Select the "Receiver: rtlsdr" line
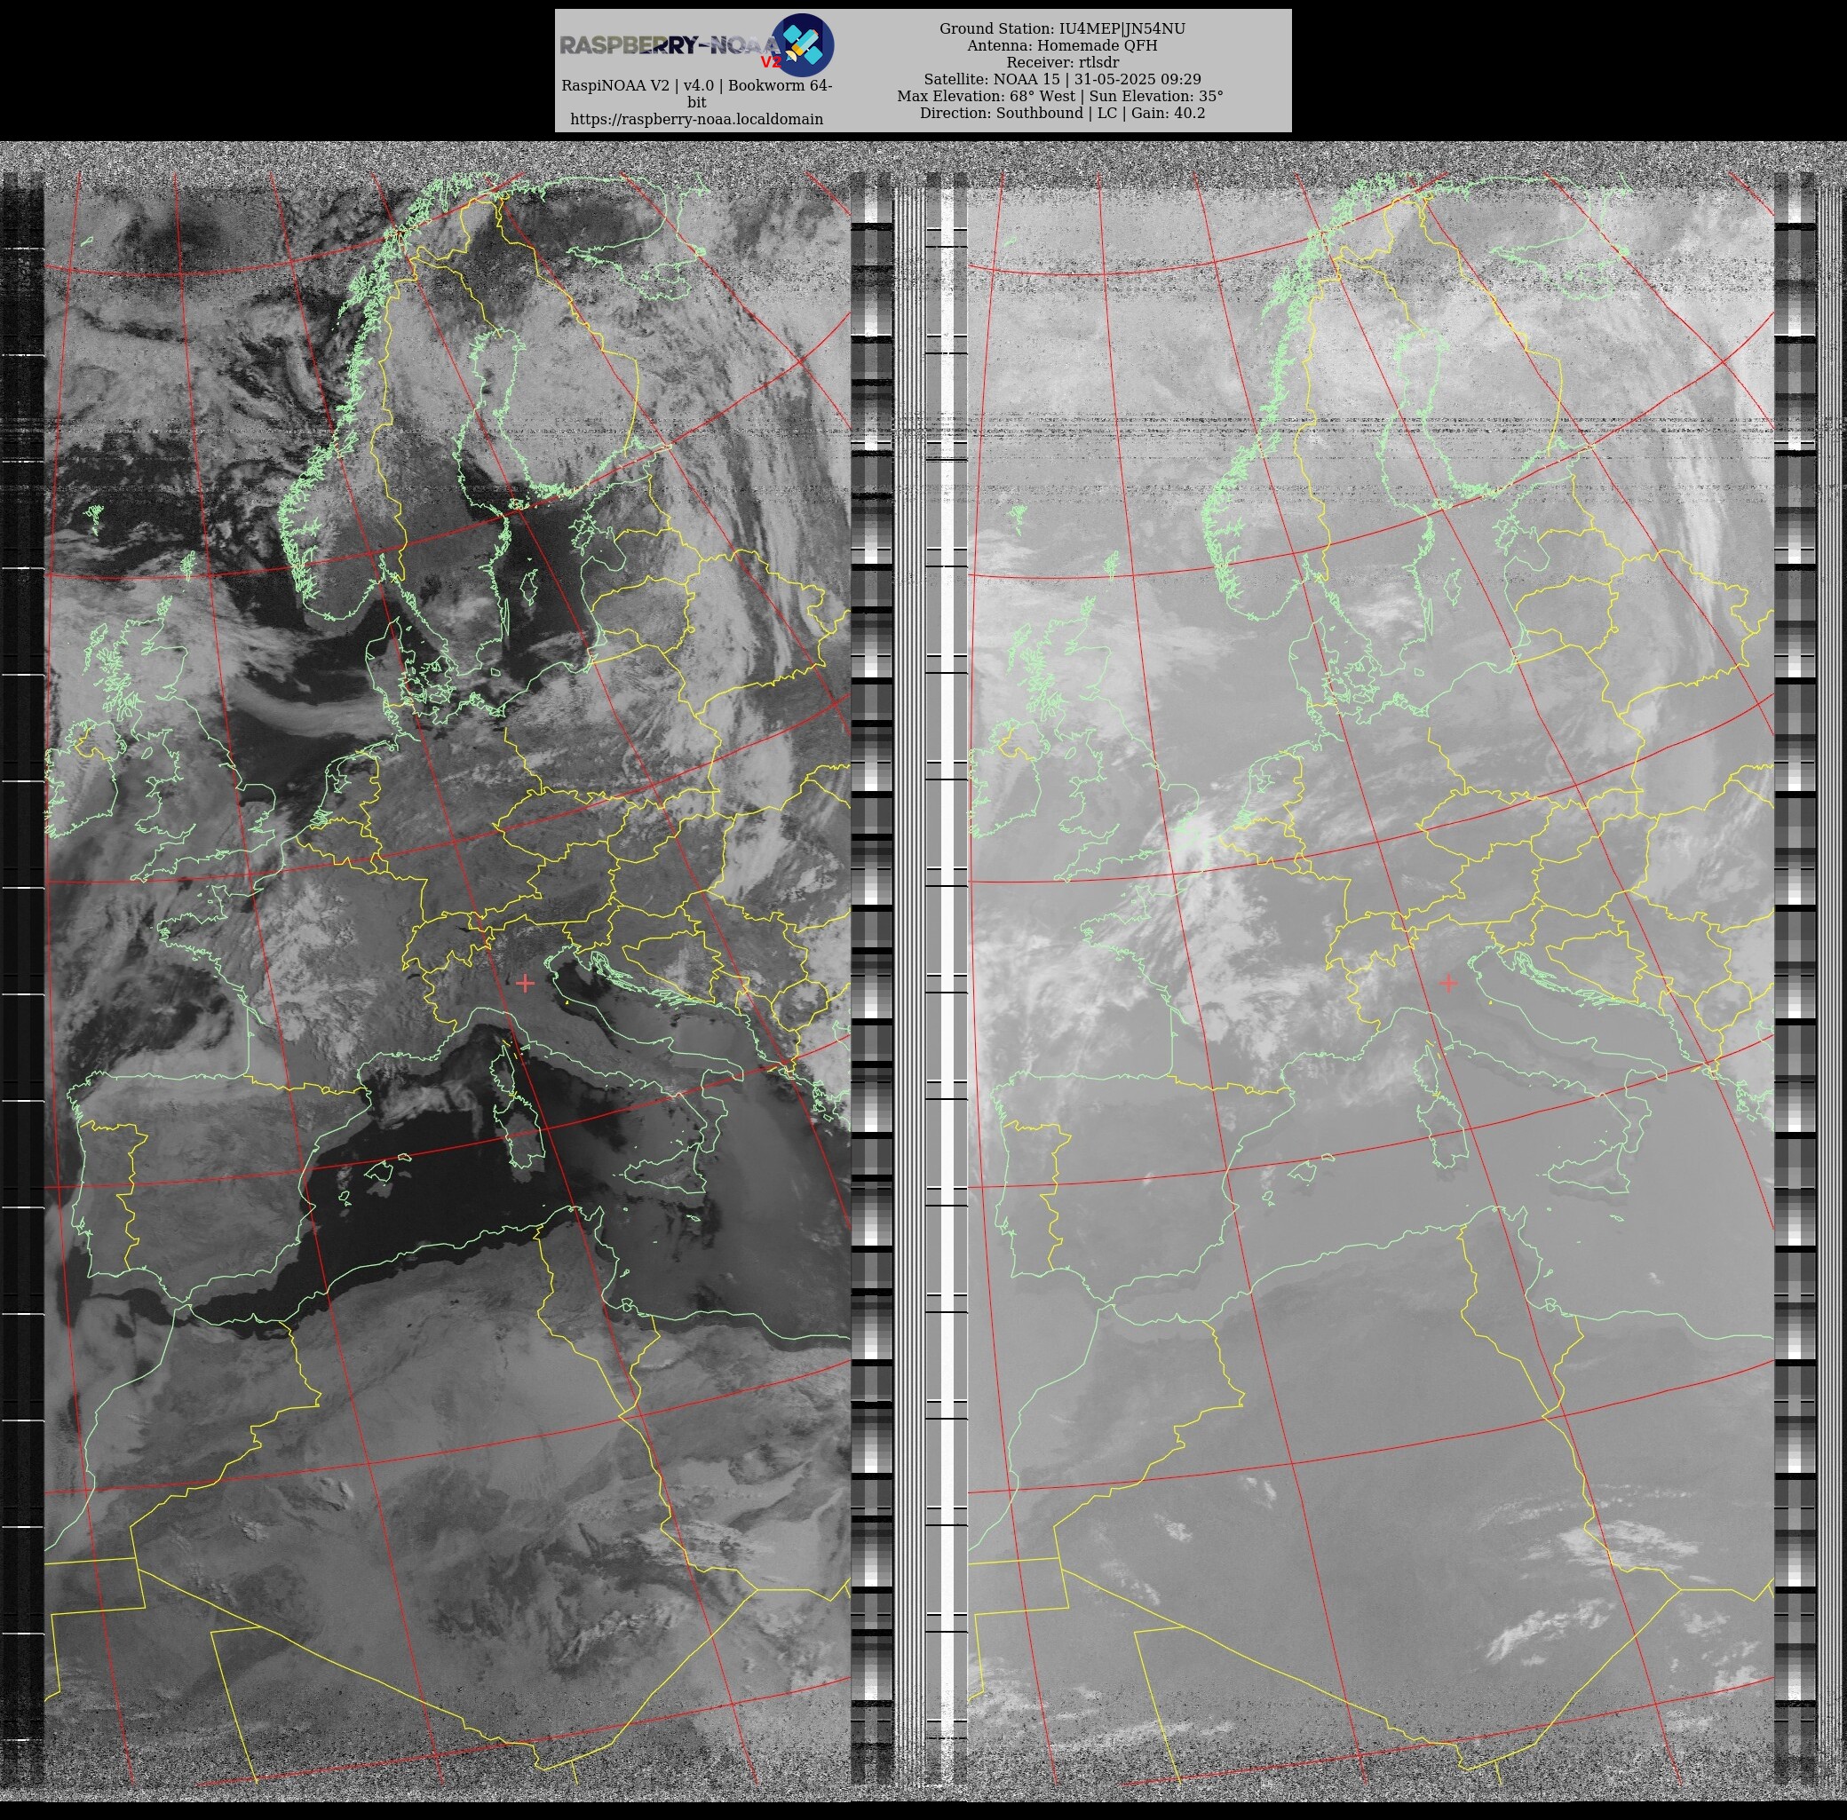The height and width of the screenshot is (1820, 1847). (1062, 62)
